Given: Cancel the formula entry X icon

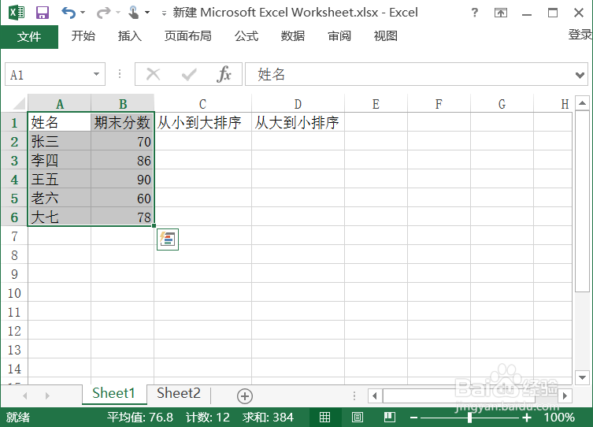Looking at the screenshot, I should (153, 74).
